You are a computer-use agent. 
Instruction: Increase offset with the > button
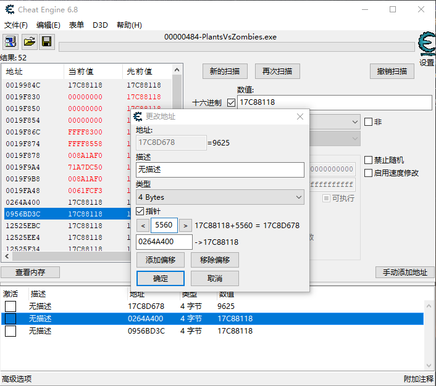[x=185, y=226]
